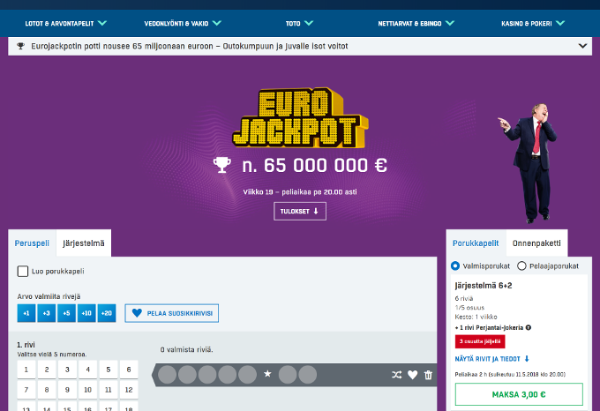
Task: Expand the Lotot & Arvontapelit menu
Action: tap(66, 23)
